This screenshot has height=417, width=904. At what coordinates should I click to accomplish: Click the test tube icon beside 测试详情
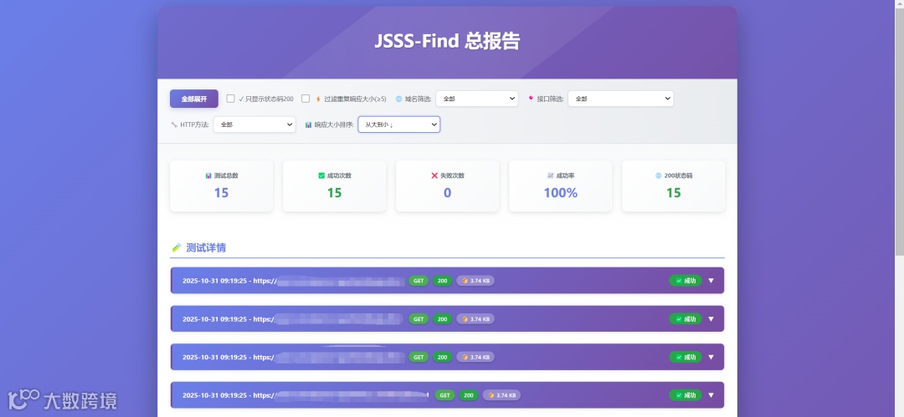pos(177,247)
